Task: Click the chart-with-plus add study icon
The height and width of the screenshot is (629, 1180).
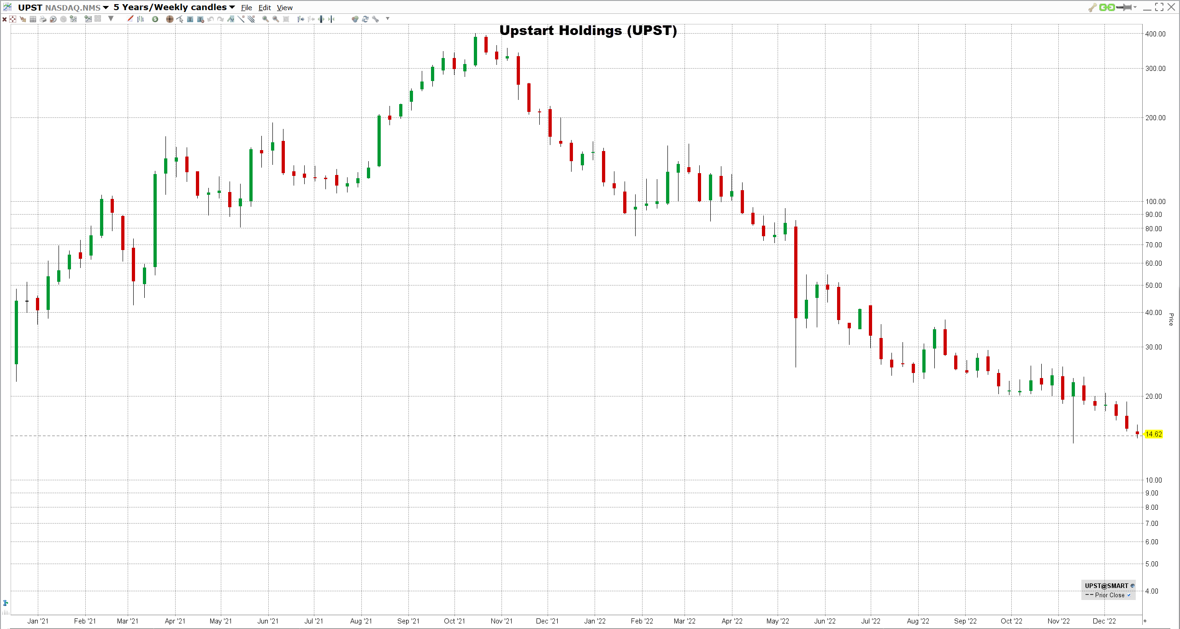Action: [73, 19]
